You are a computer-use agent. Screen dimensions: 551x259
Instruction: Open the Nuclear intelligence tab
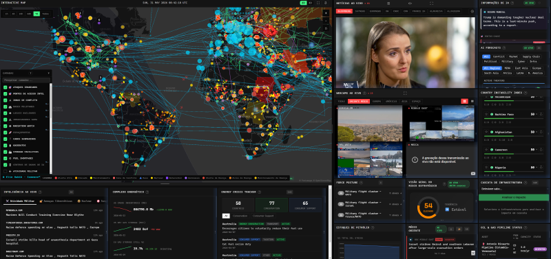pyautogui.click(x=84, y=201)
